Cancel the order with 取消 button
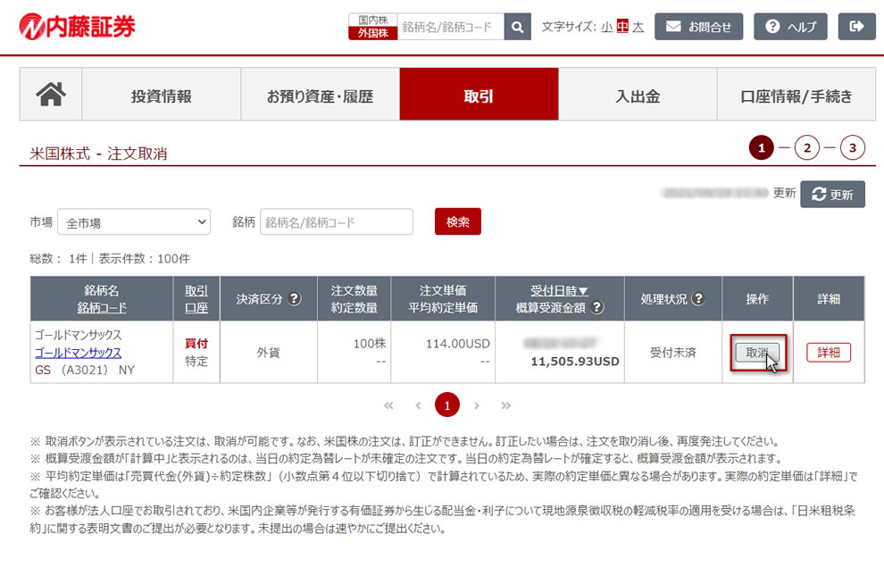Viewport: 884px width, 567px height. pyautogui.click(x=757, y=353)
